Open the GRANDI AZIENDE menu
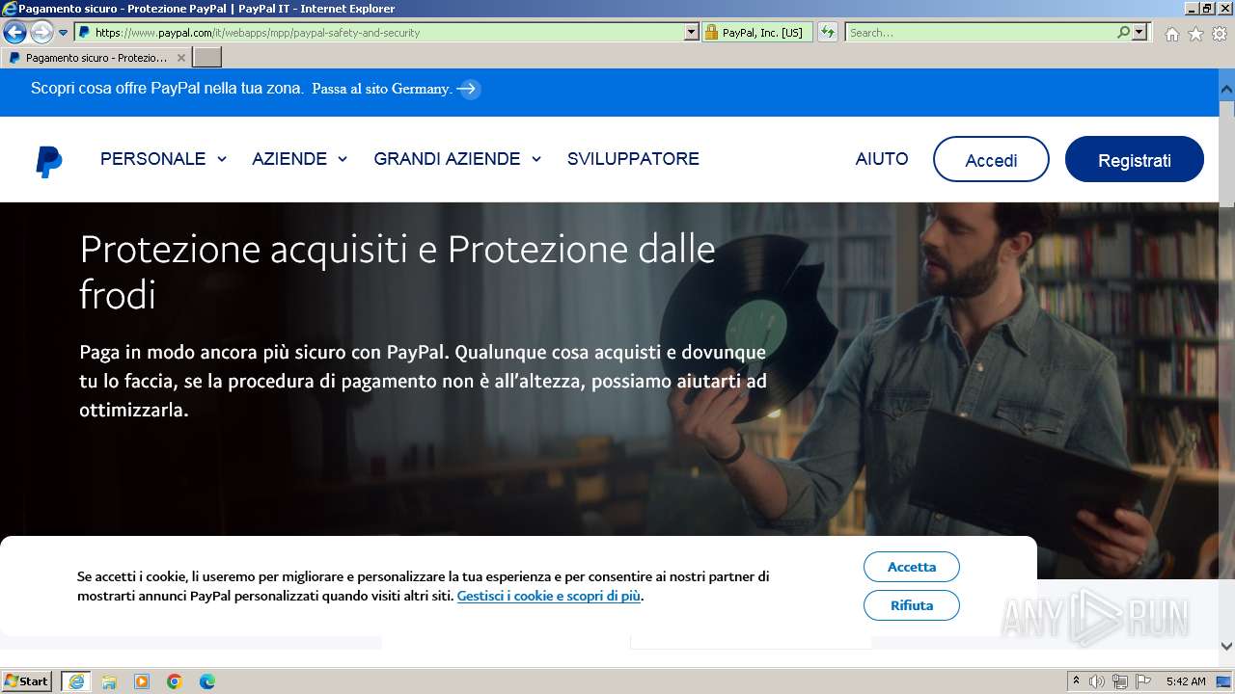Image resolution: width=1235 pixels, height=694 pixels. 447,159
